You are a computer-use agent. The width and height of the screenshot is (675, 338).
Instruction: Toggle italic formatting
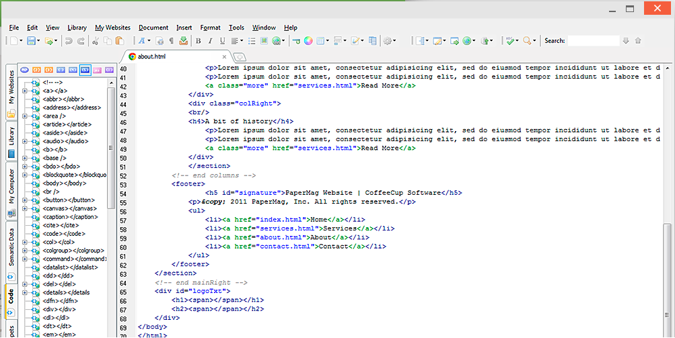[210, 41]
